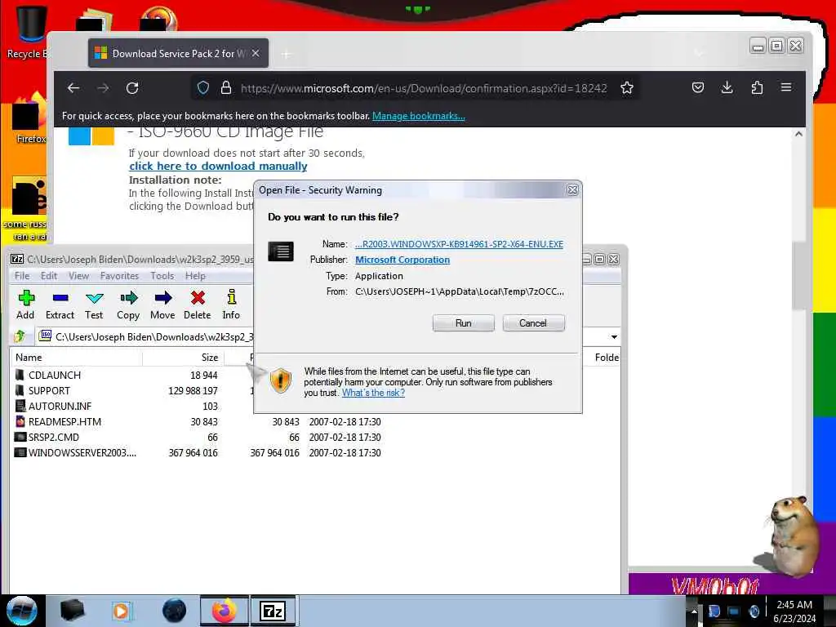This screenshot has width=836, height=627.
Task: Select the SRSP2.CMD file
Action: pyautogui.click(x=198, y=438)
